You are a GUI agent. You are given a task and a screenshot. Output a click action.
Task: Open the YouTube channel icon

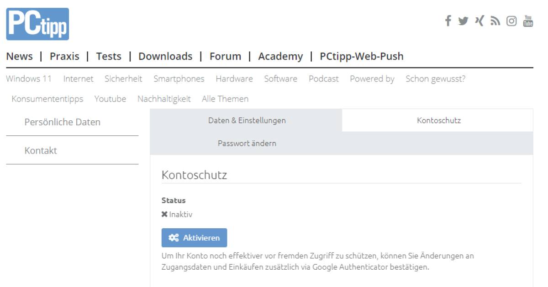[527, 20]
